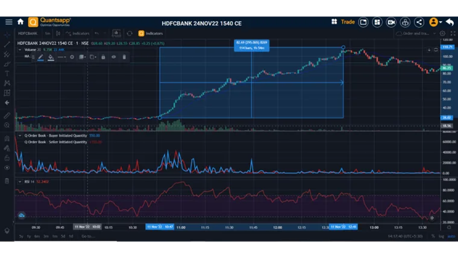Open the folder window icon in header
Image resolution: width=458 pixels, height=258 pixels.
[x=363, y=22]
